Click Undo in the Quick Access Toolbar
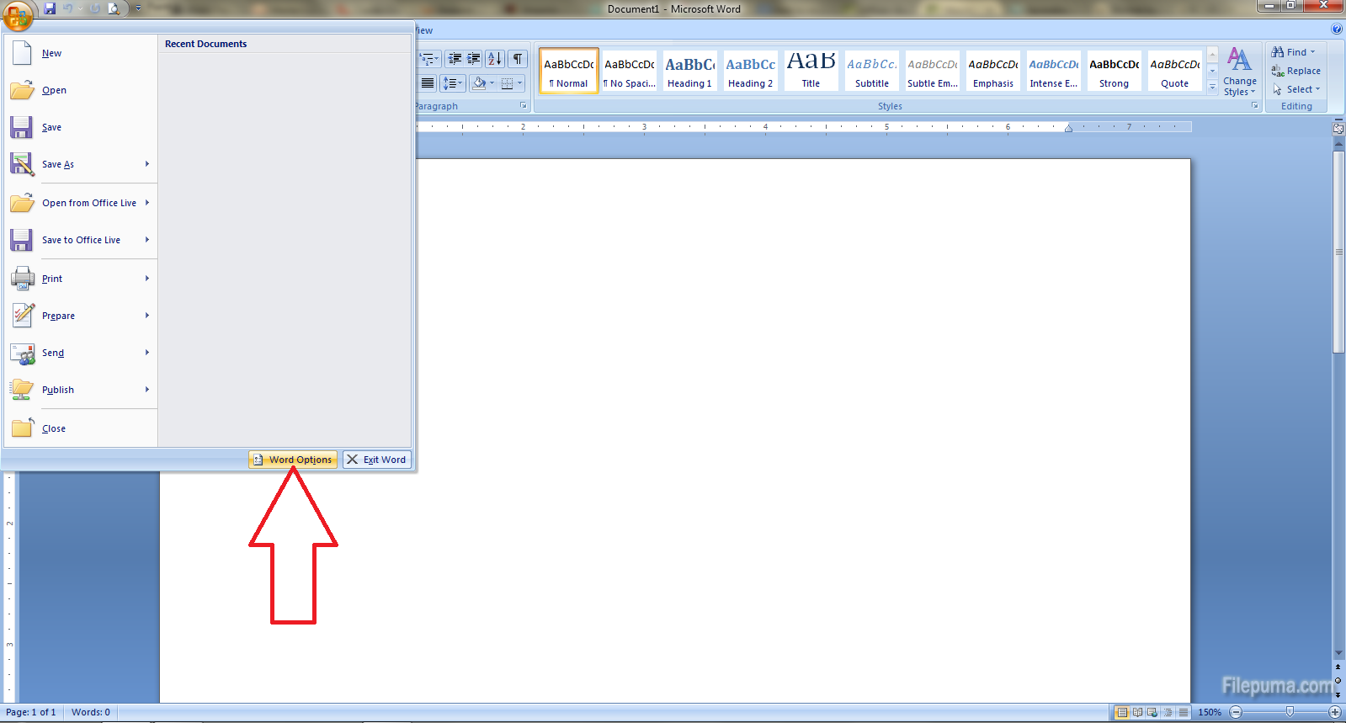The width and height of the screenshot is (1346, 723). (x=68, y=8)
